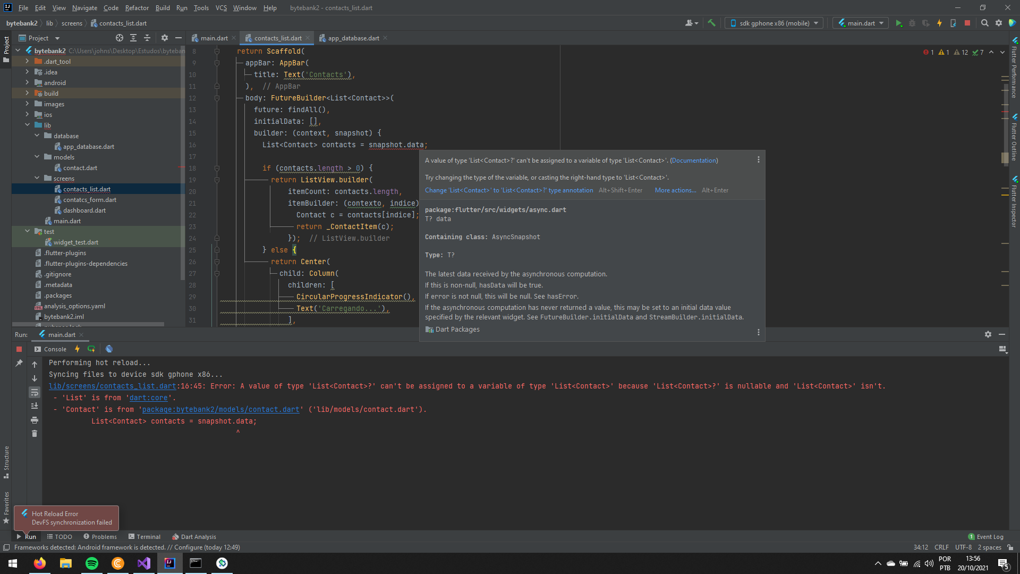Image resolution: width=1020 pixels, height=574 pixels.
Task: Open Firefox from the Windows taskbar
Action: 40,563
